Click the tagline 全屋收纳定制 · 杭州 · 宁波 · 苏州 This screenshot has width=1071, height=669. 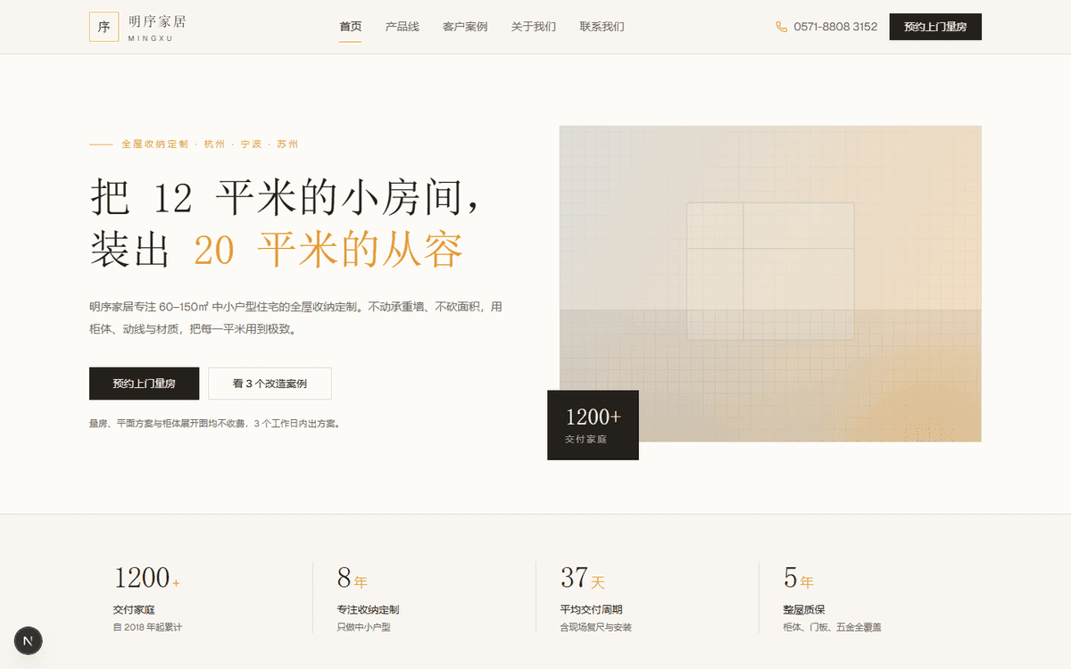click(x=210, y=144)
